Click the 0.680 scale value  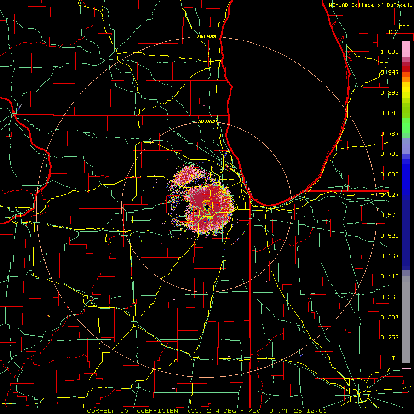pos(390,174)
